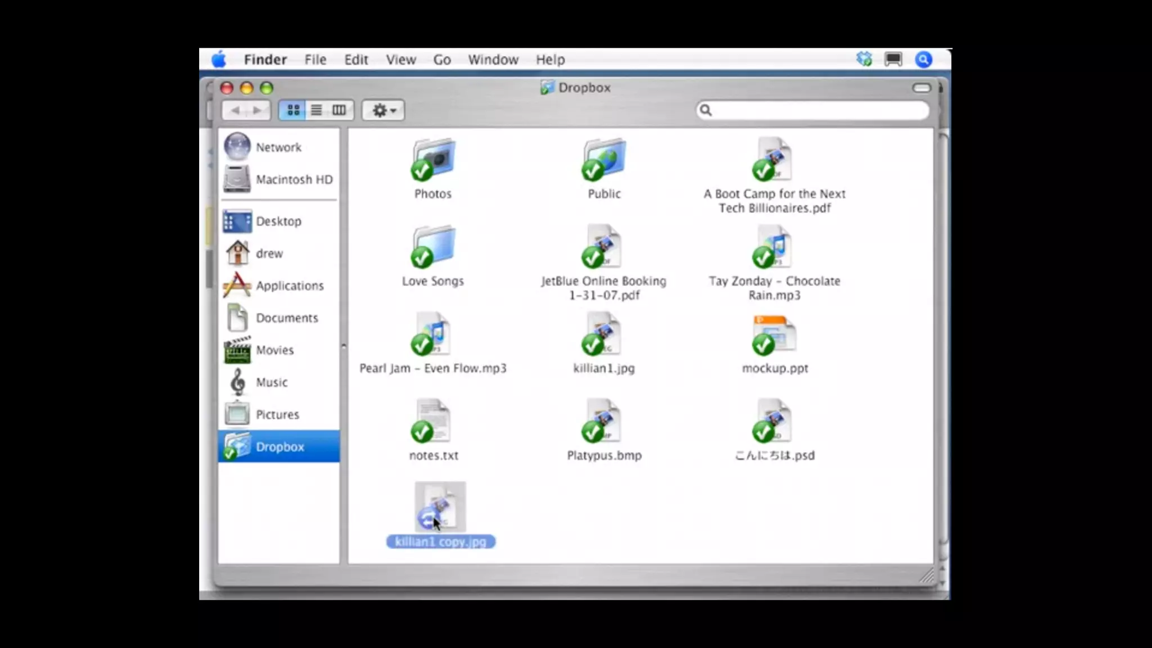The width and height of the screenshot is (1152, 648).
Task: Open the Go menu
Action: [x=442, y=60]
